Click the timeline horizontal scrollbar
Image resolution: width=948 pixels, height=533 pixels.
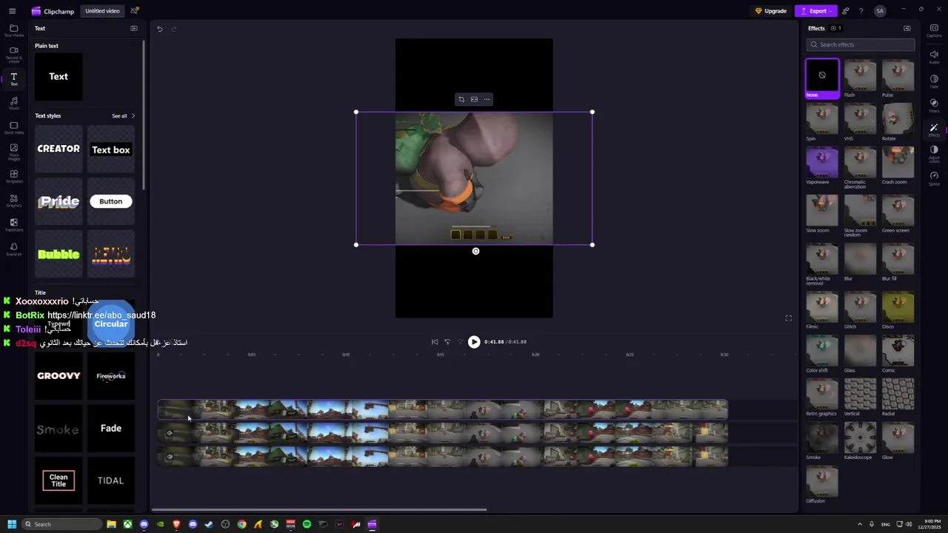(x=319, y=509)
